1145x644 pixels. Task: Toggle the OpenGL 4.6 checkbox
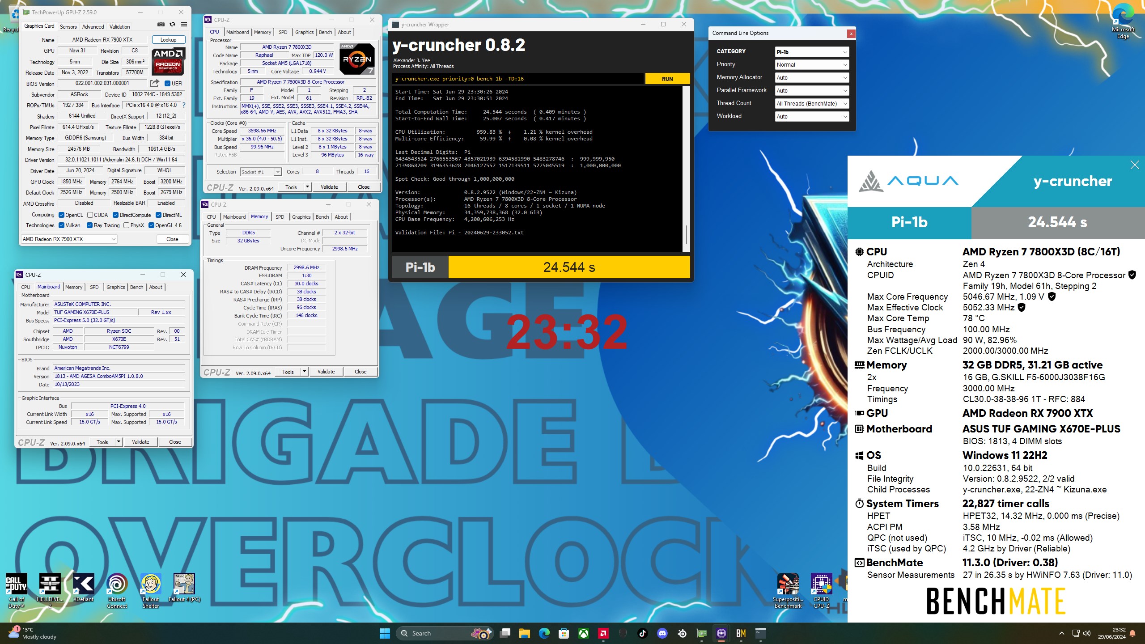click(x=151, y=225)
